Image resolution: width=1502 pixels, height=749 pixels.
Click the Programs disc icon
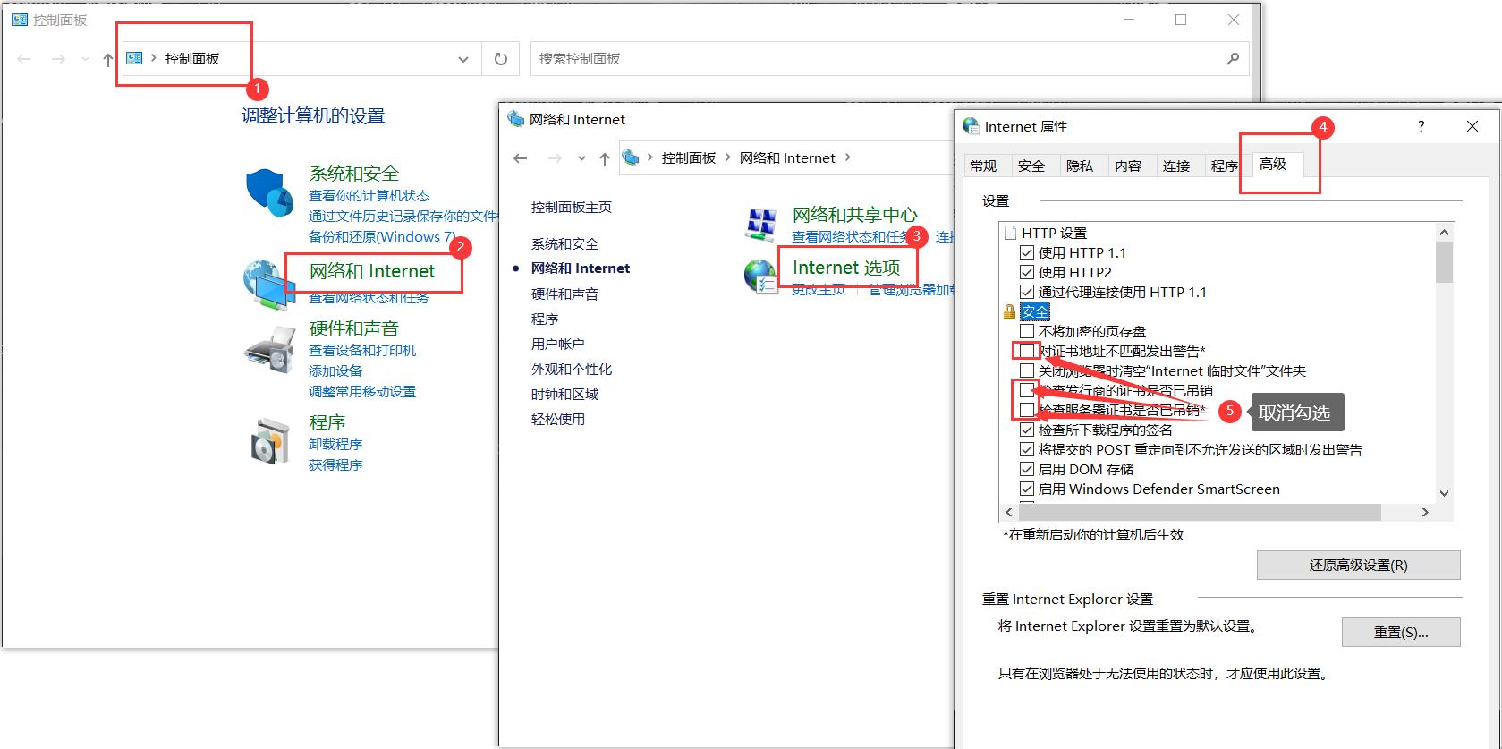tap(269, 441)
